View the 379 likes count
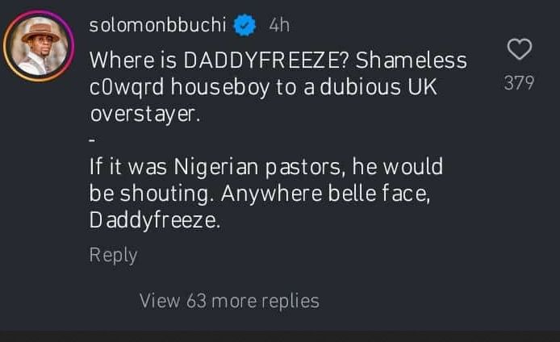The image size is (560, 342). point(519,82)
